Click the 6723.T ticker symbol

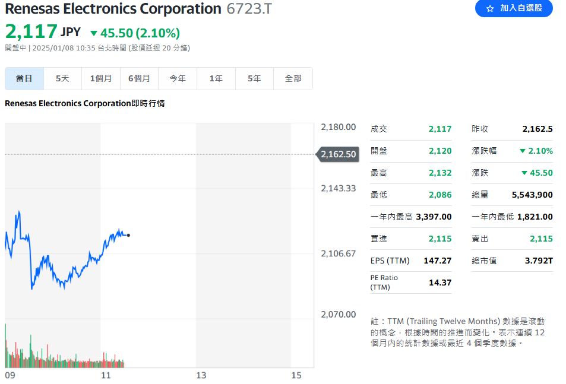(250, 9)
